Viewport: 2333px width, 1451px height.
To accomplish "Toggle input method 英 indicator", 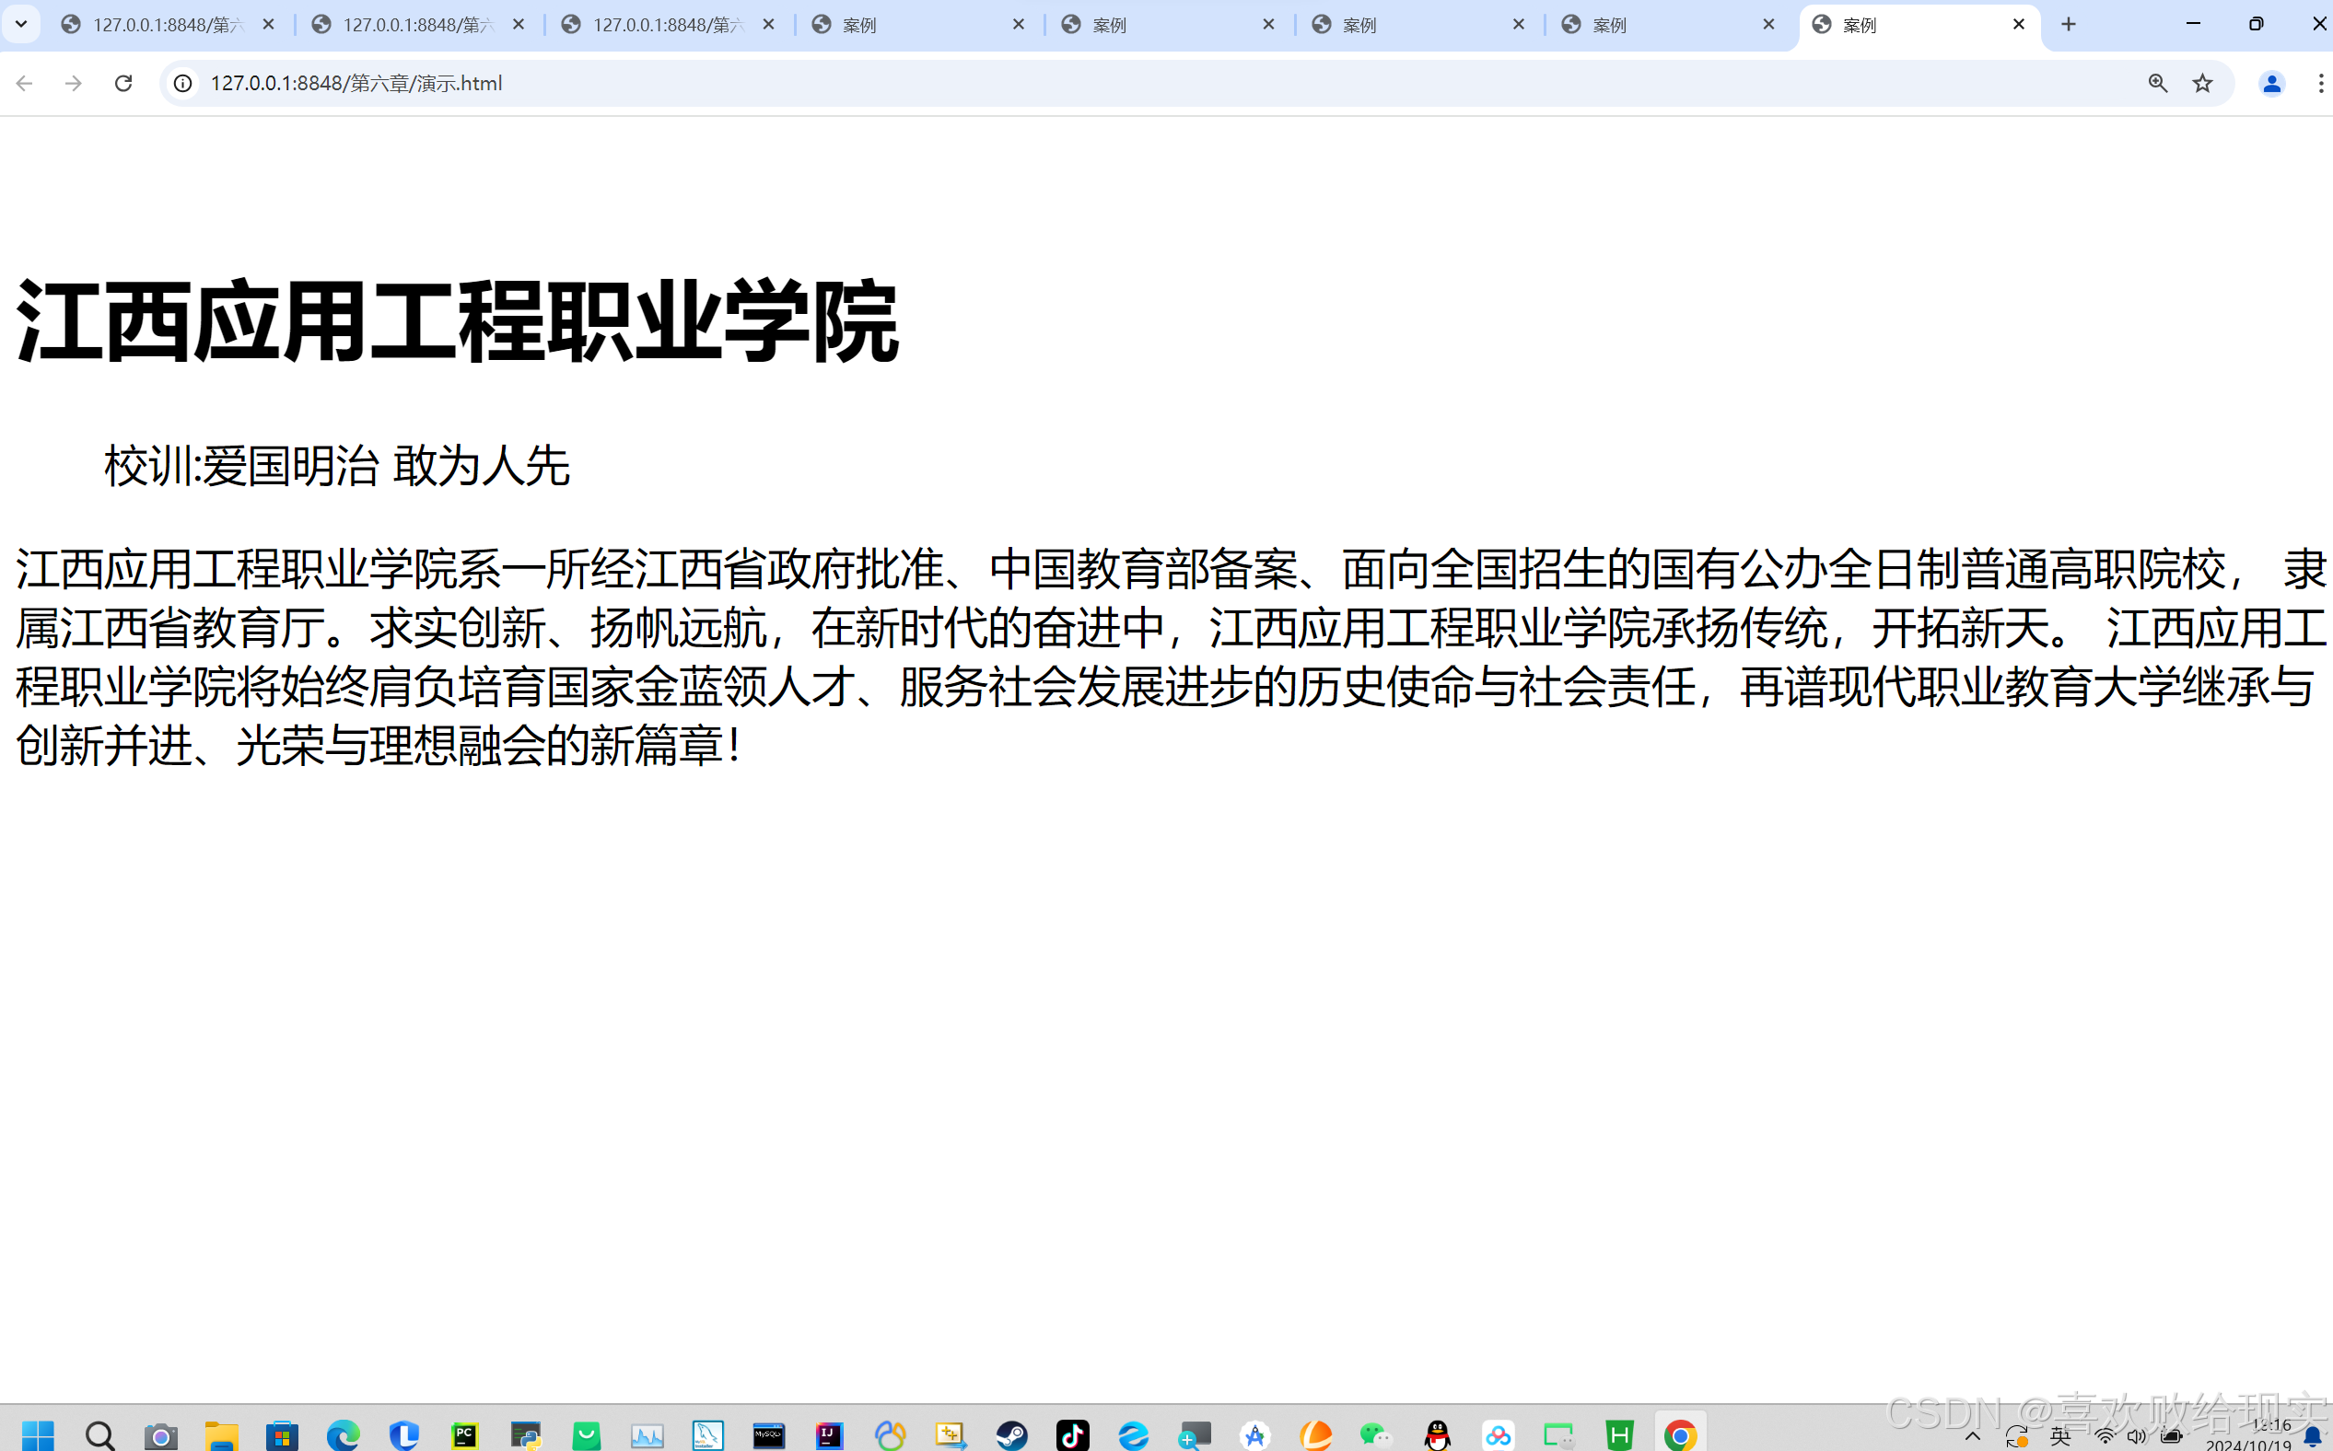I will (2060, 1436).
